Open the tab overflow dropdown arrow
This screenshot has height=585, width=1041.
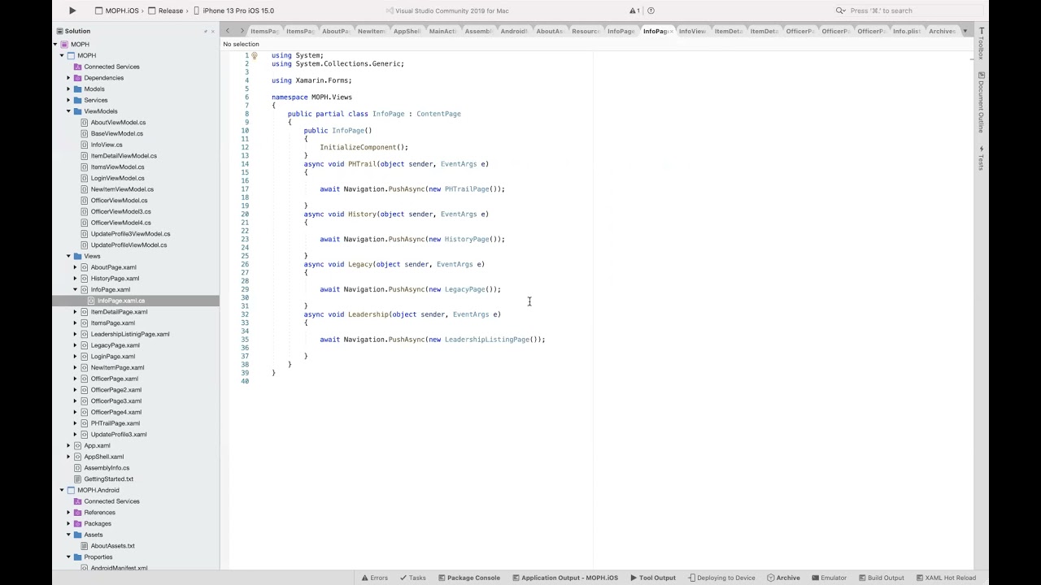(965, 31)
